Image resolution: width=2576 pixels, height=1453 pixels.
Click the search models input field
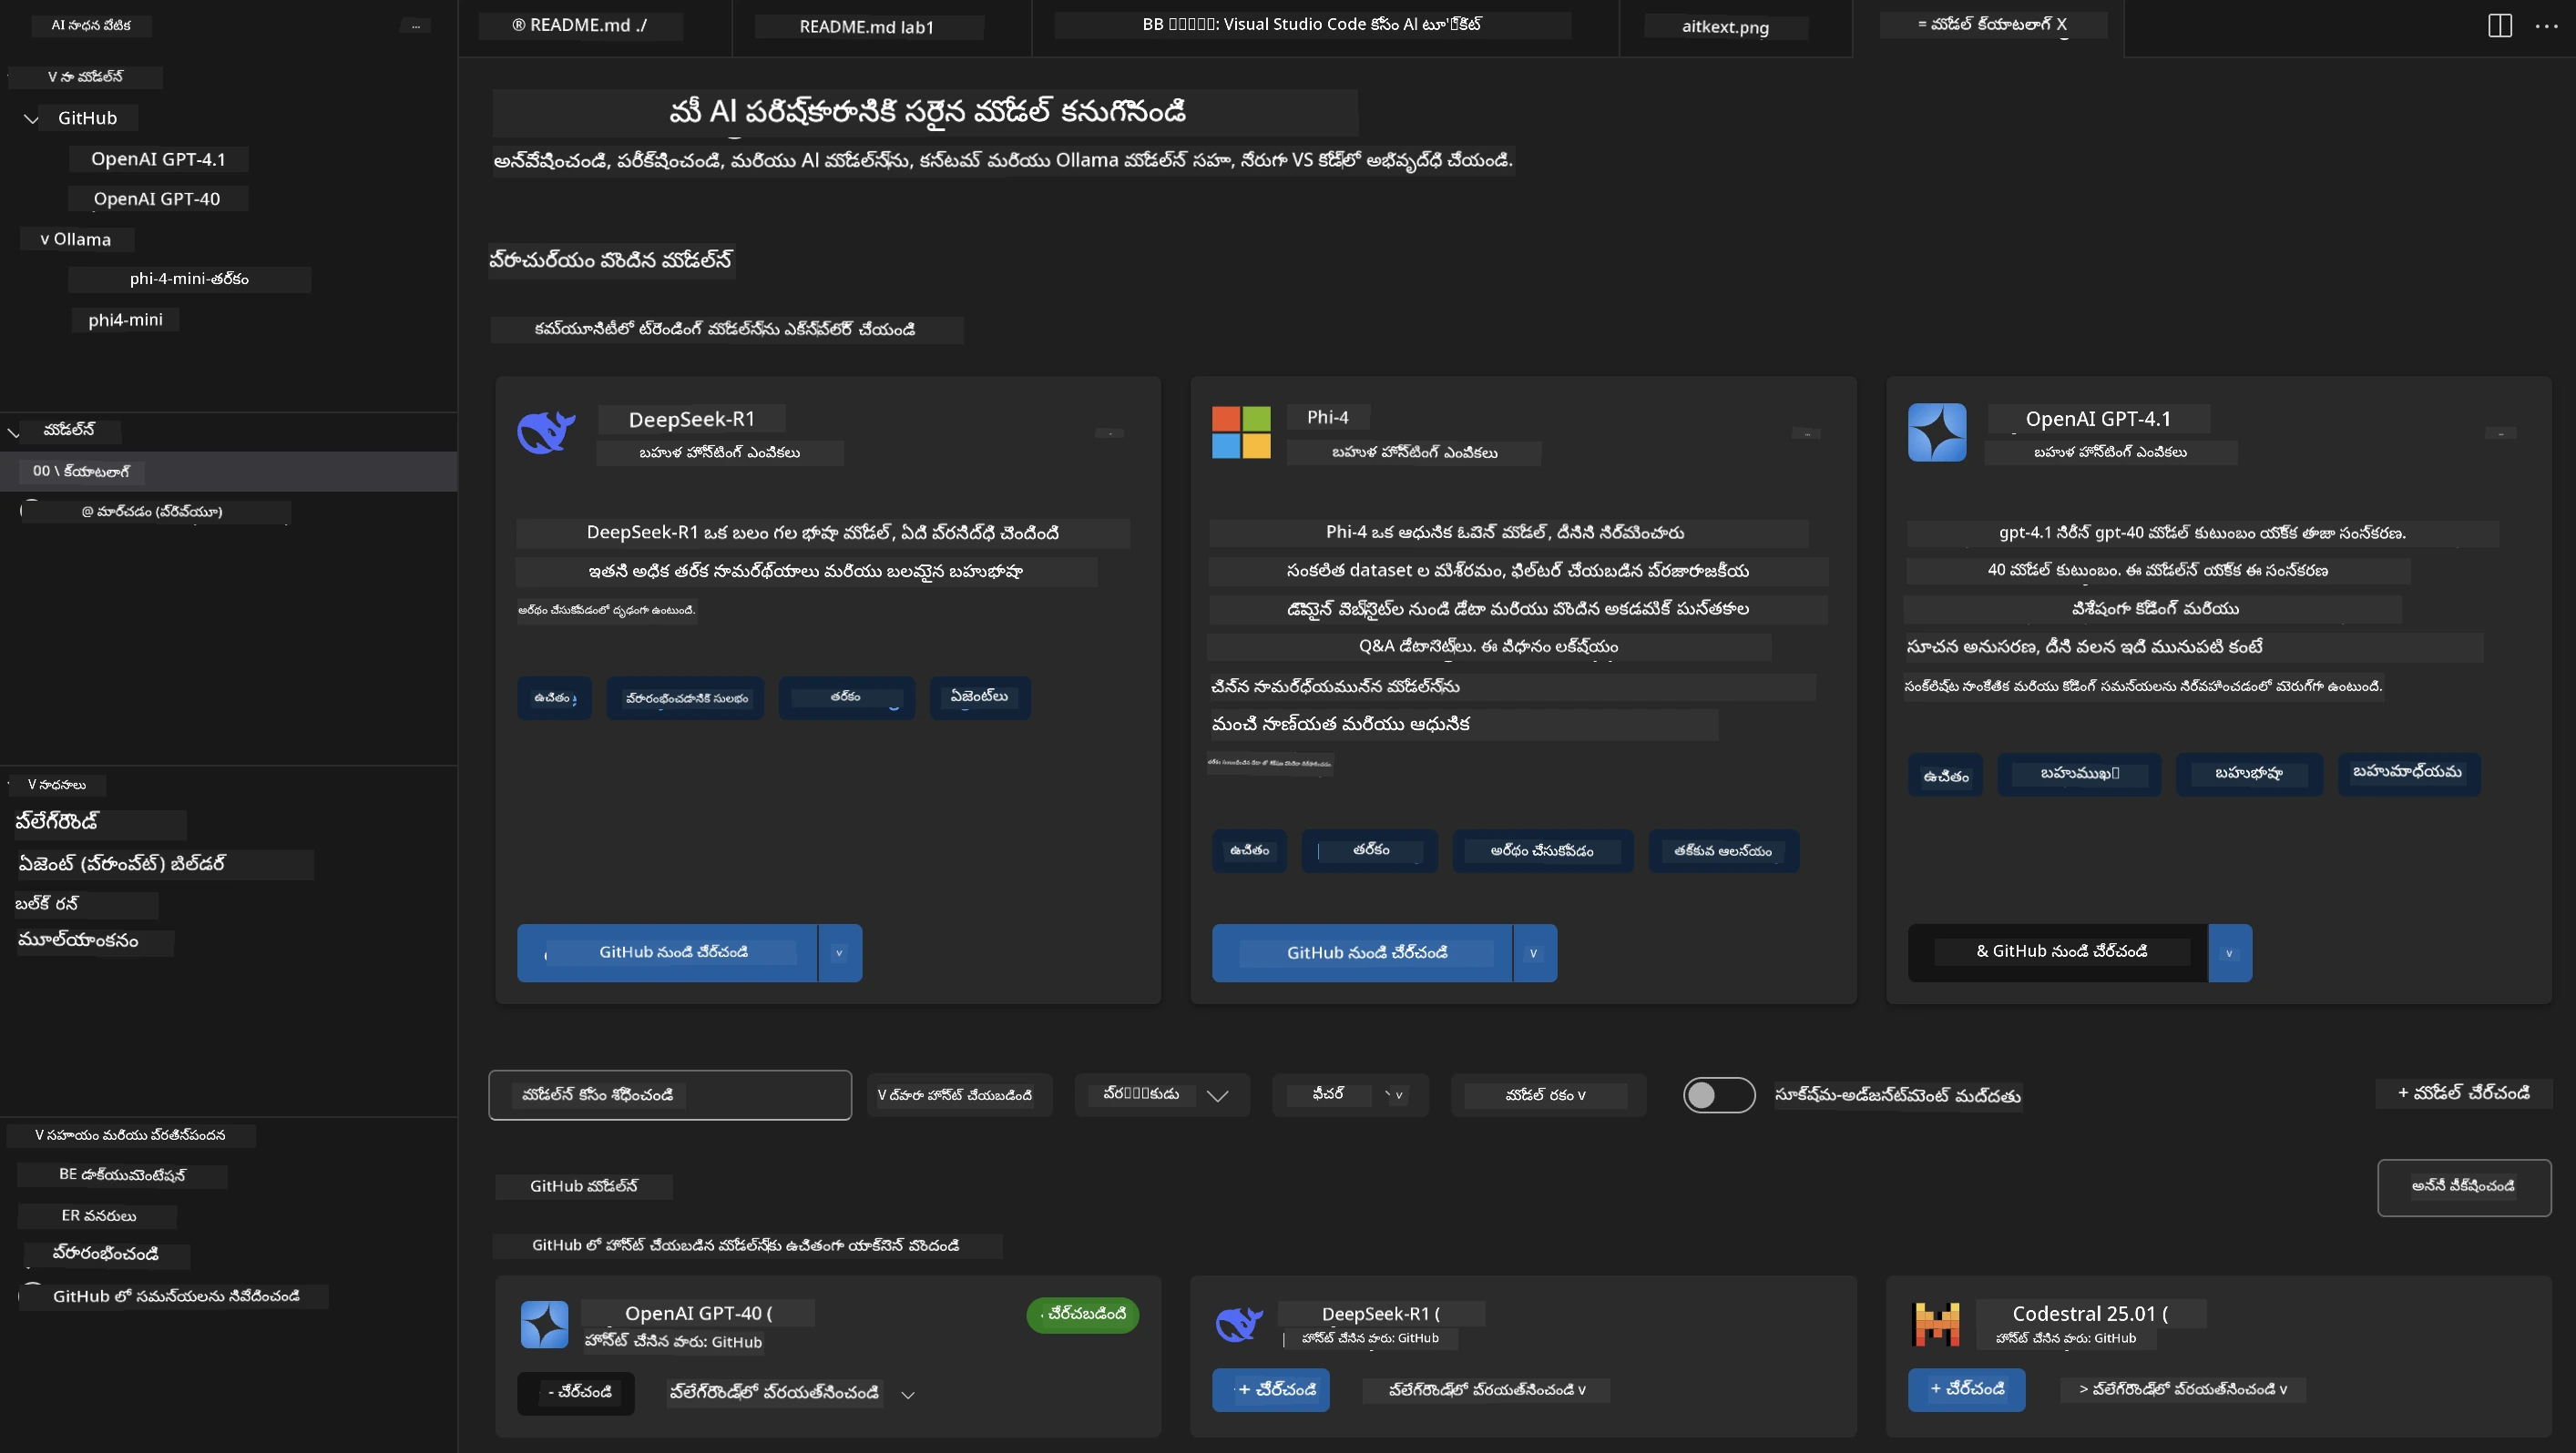[669, 1095]
